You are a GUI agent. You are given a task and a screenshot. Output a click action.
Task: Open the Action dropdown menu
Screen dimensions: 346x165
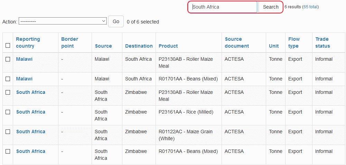[63, 21]
